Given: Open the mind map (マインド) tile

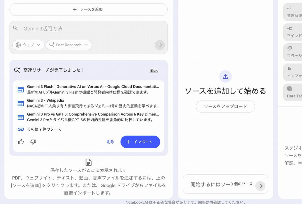Looking at the screenshot, I should tap(293, 32).
